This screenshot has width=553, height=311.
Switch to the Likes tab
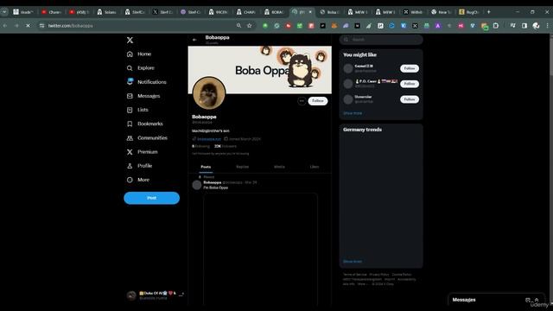[315, 167]
